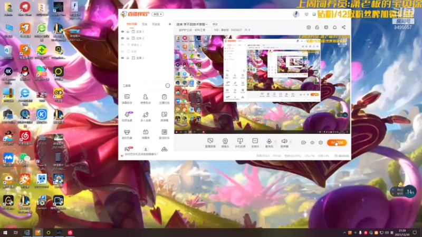Click the room number 9495657 in header
The height and width of the screenshot is (237, 422).
pyautogui.click(x=236, y=30)
